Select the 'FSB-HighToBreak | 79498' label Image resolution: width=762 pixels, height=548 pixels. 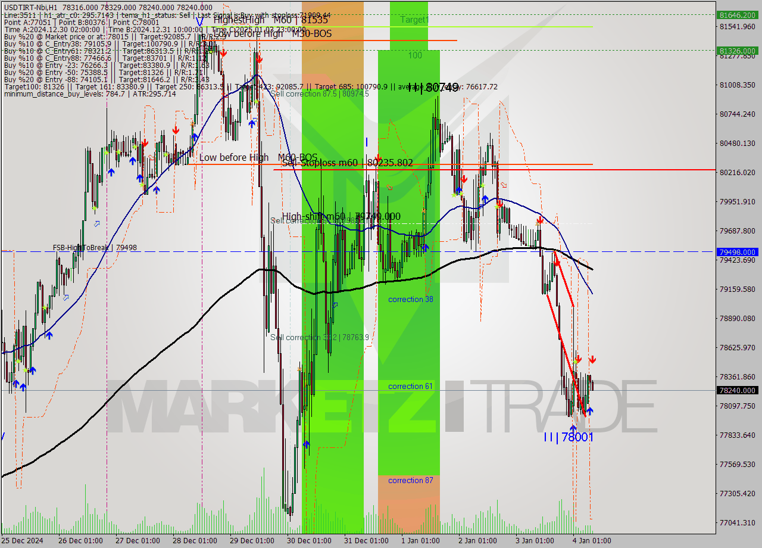[95, 247]
